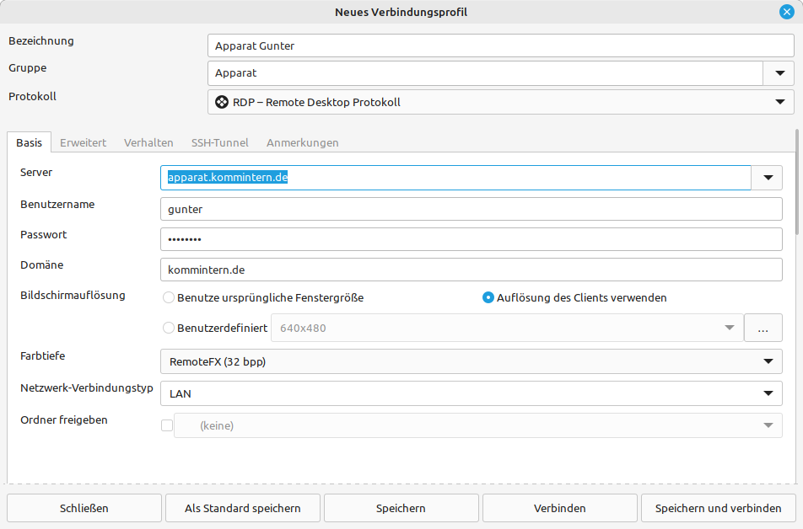This screenshot has height=529, width=803.
Task: Open the 640x480 resolution dropdown
Action: pyautogui.click(x=507, y=328)
